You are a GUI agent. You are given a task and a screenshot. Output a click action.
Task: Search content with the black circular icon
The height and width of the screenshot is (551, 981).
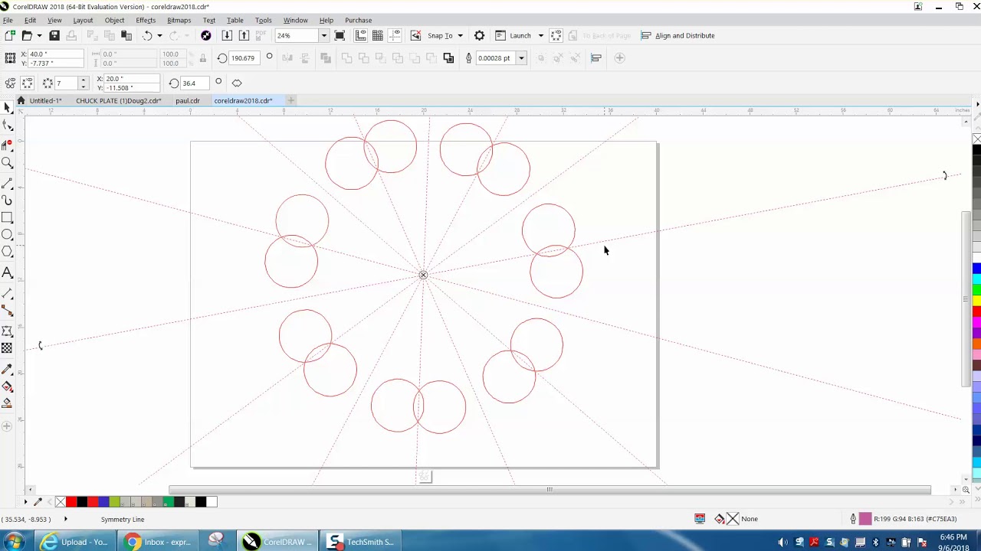pyautogui.click(x=206, y=35)
